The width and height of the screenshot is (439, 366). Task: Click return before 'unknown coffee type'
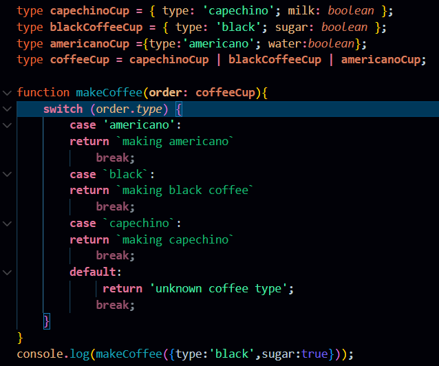(x=122, y=289)
